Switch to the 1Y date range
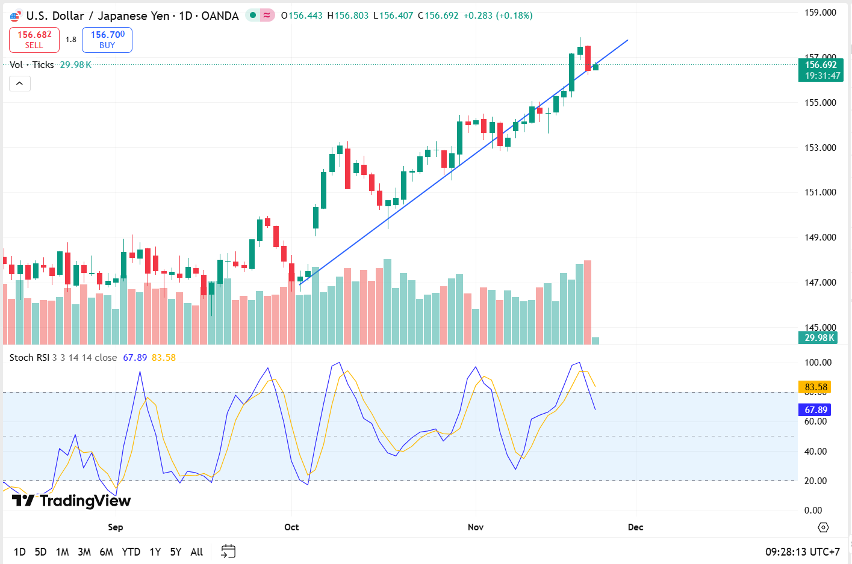Image resolution: width=852 pixels, height=564 pixels. [155, 551]
